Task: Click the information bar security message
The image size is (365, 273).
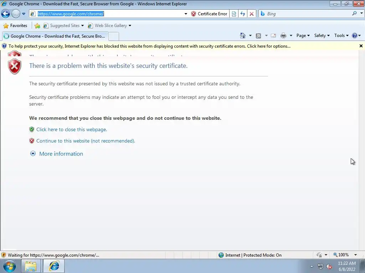Action: 149,46
